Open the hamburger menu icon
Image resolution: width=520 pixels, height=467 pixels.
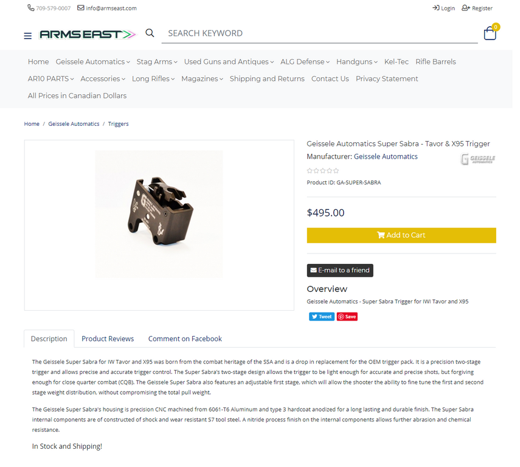[28, 36]
